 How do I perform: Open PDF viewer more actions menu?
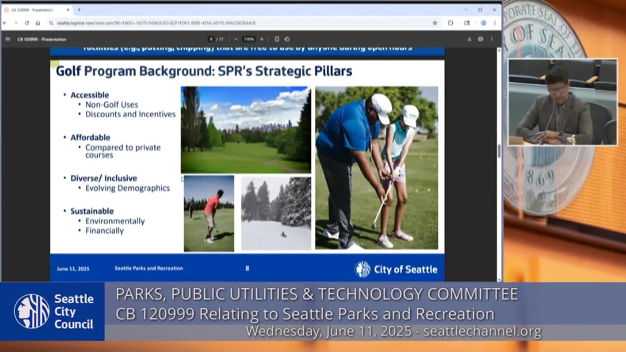click(x=492, y=39)
